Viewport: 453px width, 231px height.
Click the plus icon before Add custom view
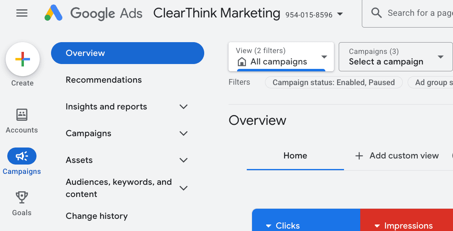359,156
